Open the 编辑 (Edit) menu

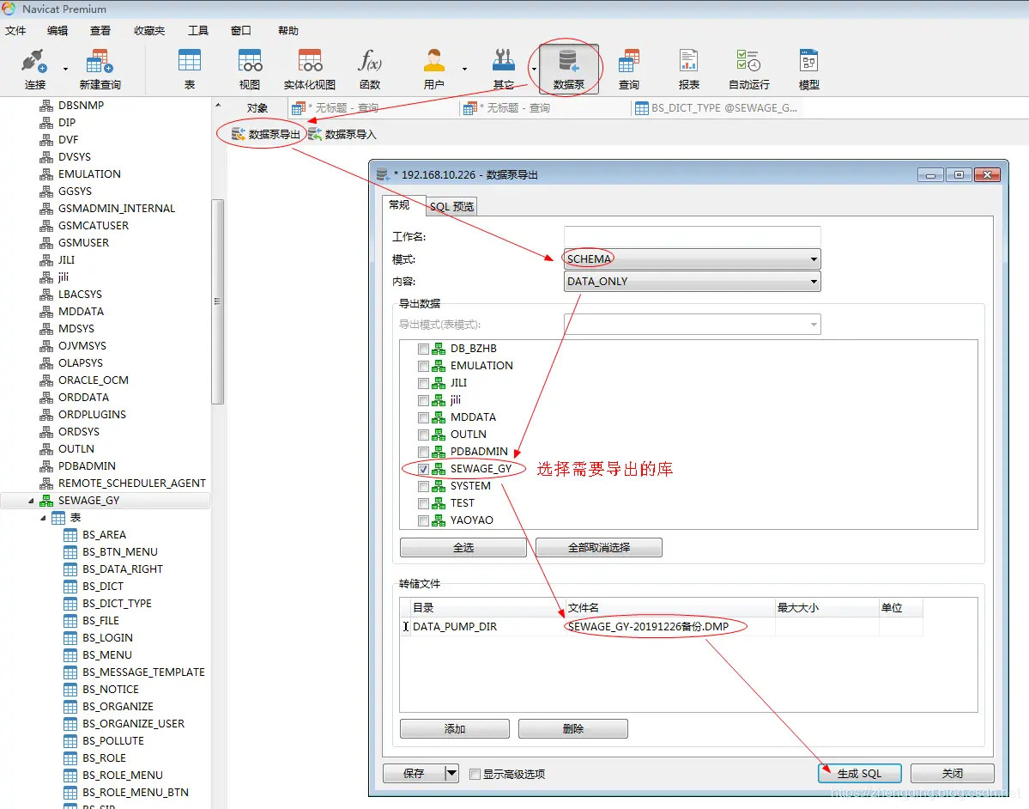(58, 30)
